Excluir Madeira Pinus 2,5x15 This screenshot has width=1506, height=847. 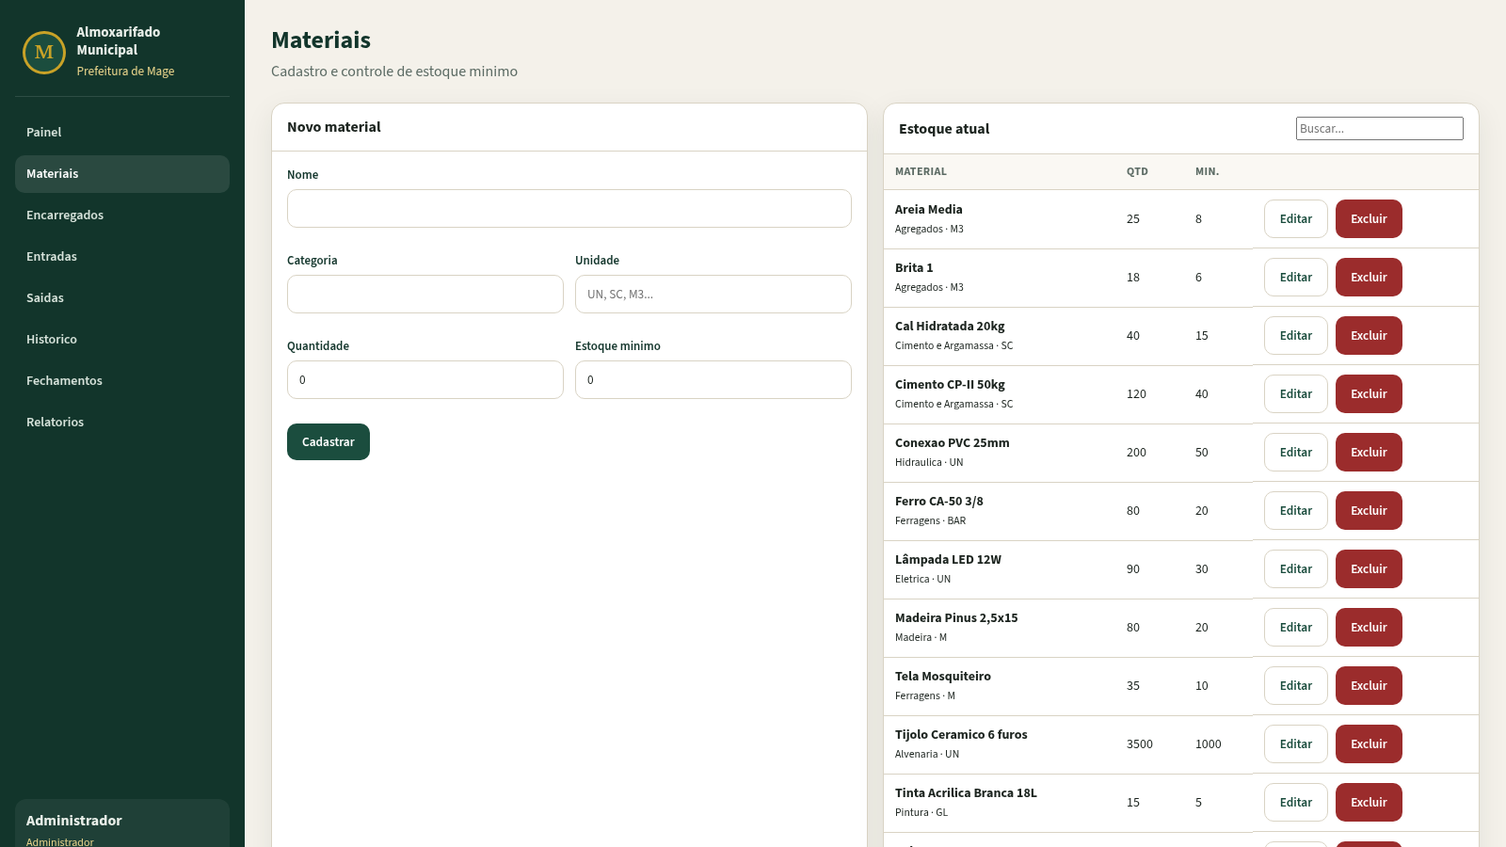click(x=1369, y=628)
